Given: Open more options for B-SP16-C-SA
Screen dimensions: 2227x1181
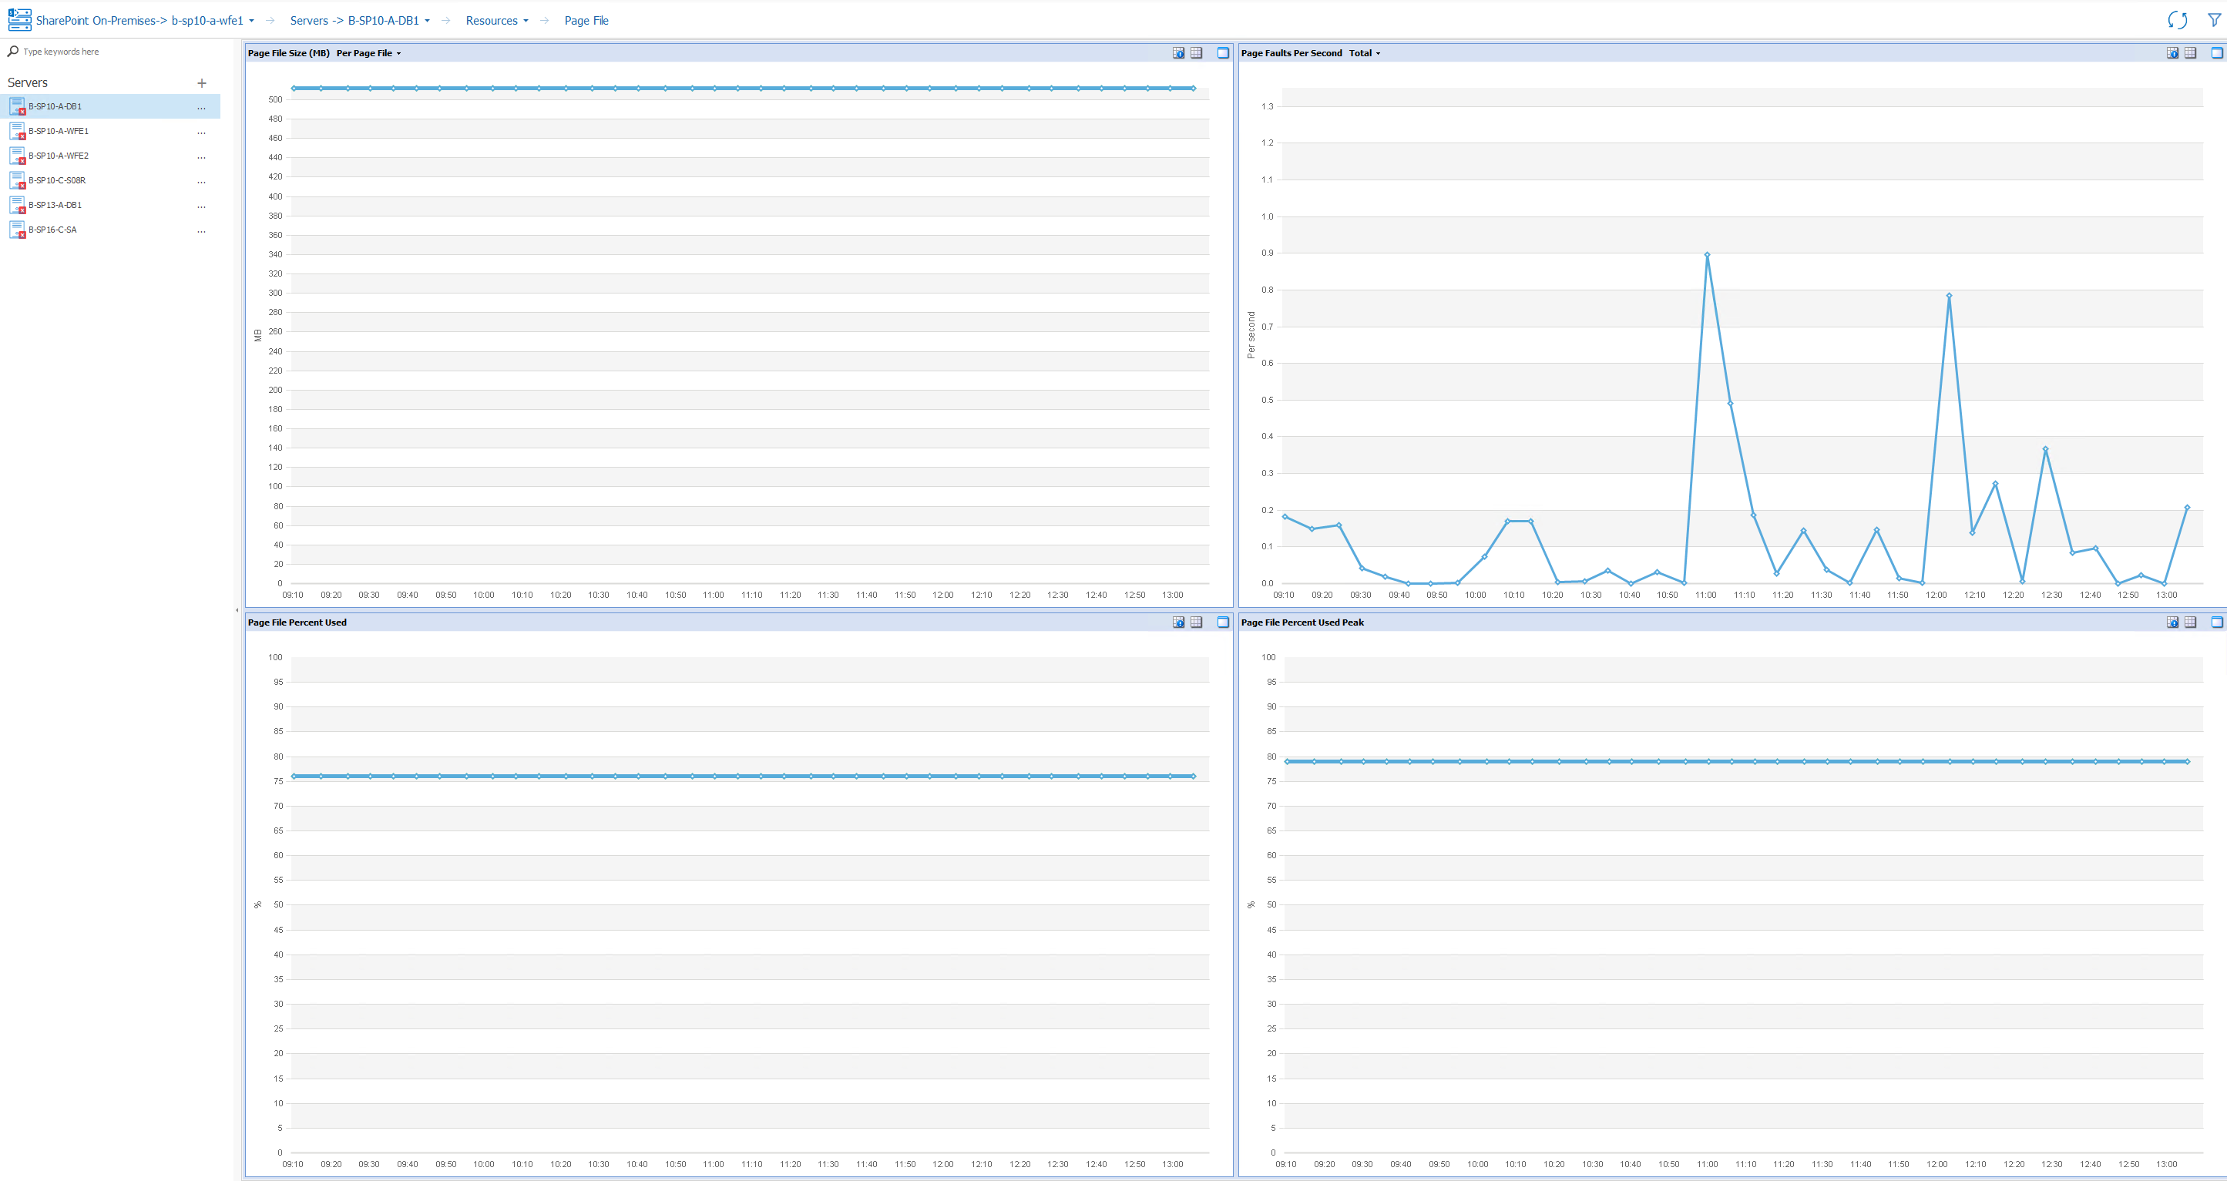Looking at the screenshot, I should [x=201, y=231].
